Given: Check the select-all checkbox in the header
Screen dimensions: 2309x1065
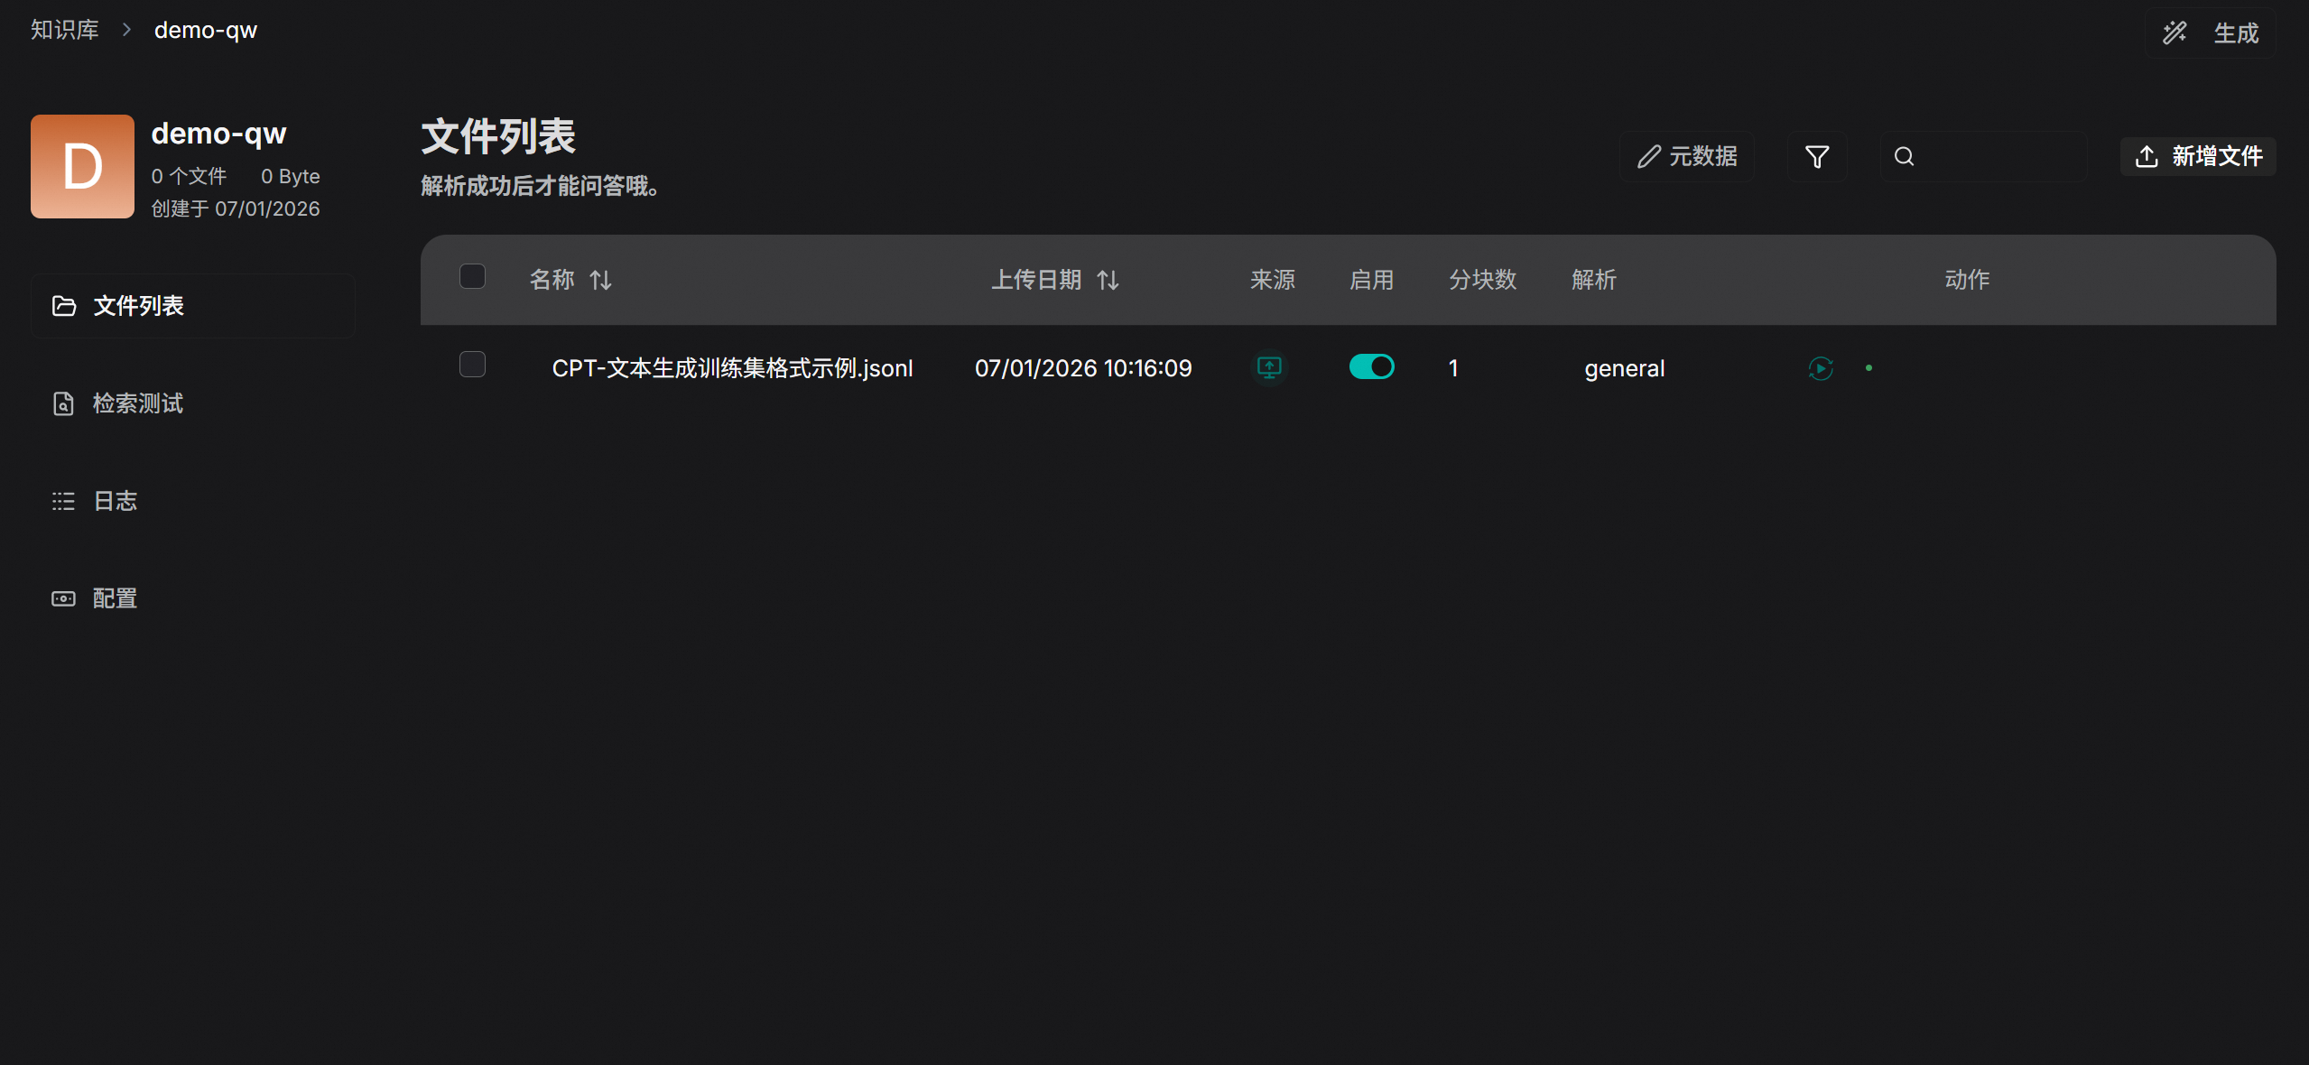Looking at the screenshot, I should pyautogui.click(x=472, y=276).
